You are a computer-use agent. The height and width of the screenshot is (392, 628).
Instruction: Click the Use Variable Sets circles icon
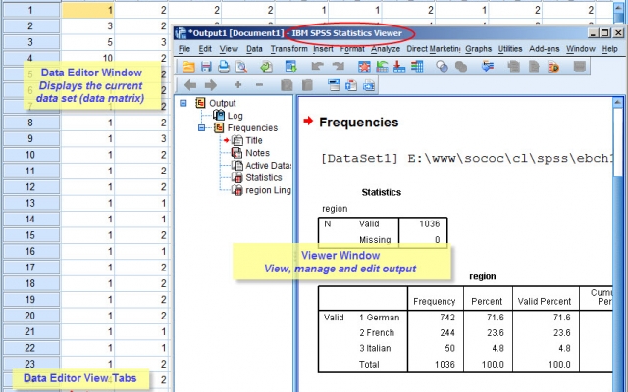442,66
